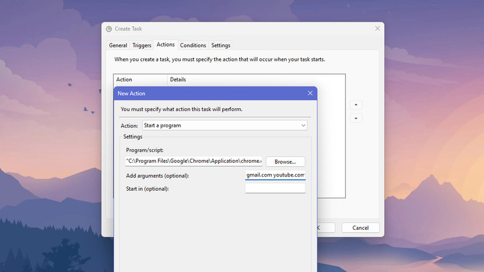Click the 'Add arguments (optional):' label

[x=158, y=176]
